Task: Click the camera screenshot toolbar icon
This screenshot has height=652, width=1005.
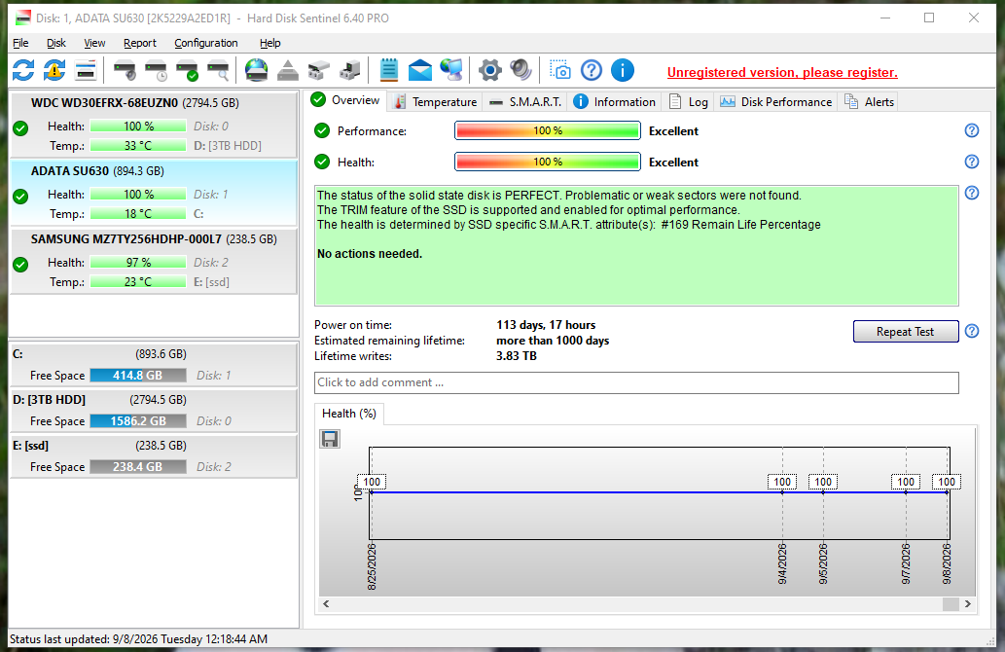Action: tap(560, 70)
